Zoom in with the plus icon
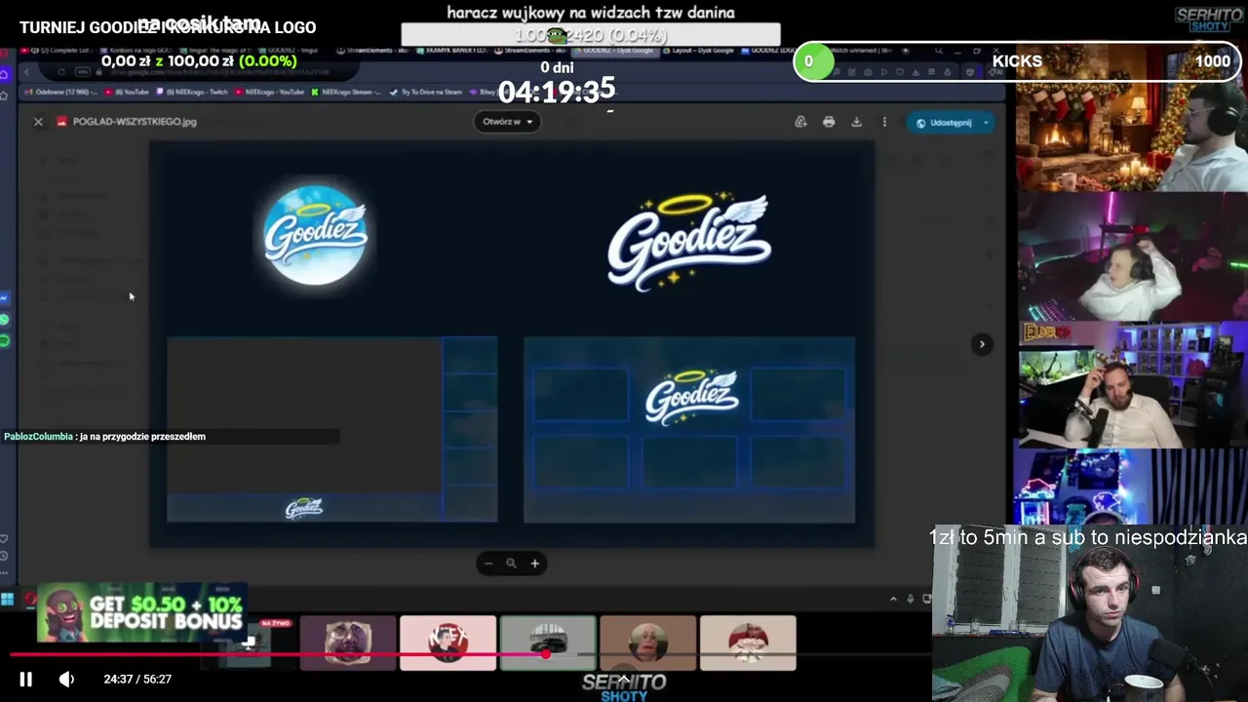 [534, 564]
